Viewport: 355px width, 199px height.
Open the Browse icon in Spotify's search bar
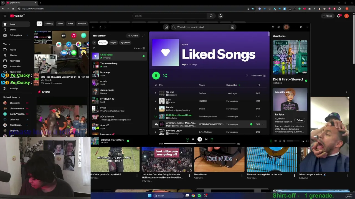(232, 27)
